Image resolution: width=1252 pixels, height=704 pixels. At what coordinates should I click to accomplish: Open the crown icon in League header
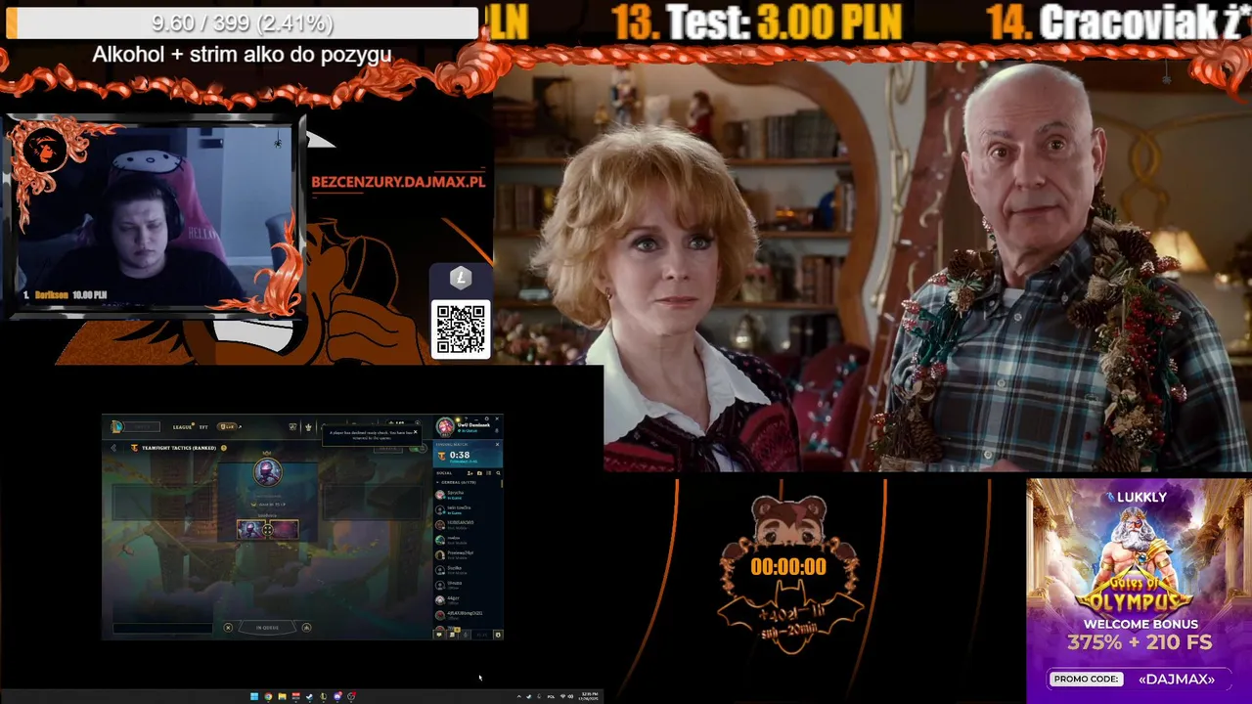(x=308, y=427)
